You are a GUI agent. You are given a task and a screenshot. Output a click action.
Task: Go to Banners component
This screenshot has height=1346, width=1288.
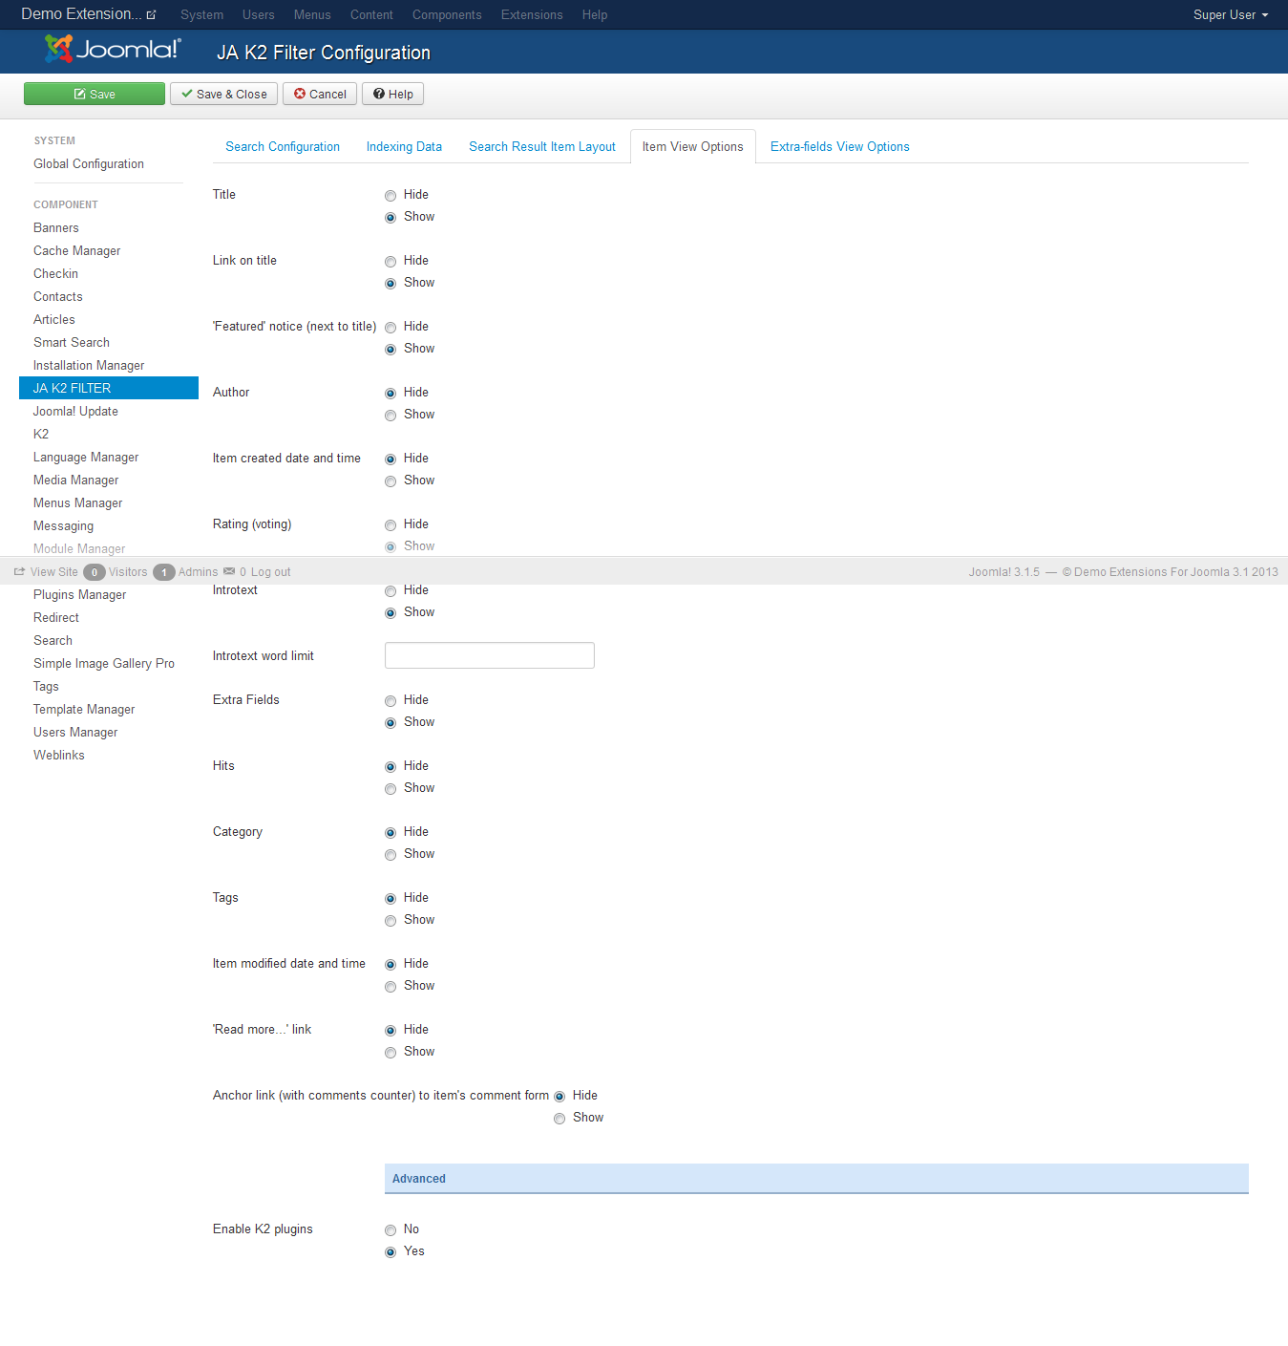(56, 228)
